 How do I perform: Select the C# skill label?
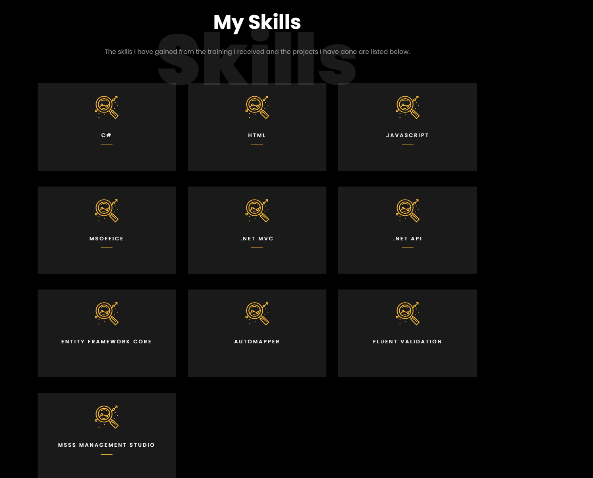point(106,135)
